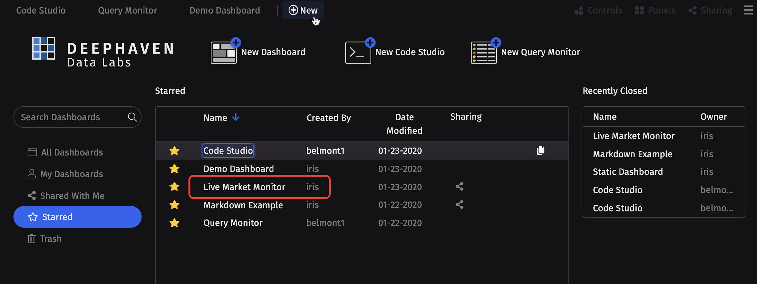Viewport: 757px width, 284px height.
Task: Open Sharing in the top bar
Action: click(x=710, y=11)
